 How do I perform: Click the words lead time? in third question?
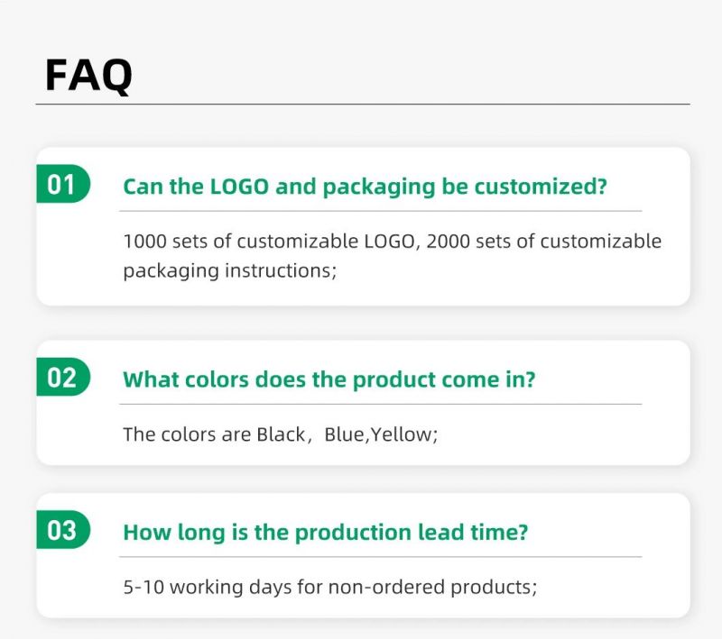(472, 533)
